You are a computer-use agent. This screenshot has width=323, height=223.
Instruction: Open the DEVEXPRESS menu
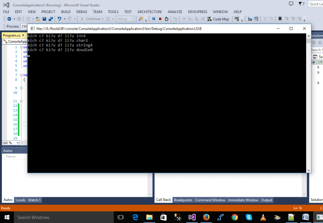pyautogui.click(x=198, y=12)
